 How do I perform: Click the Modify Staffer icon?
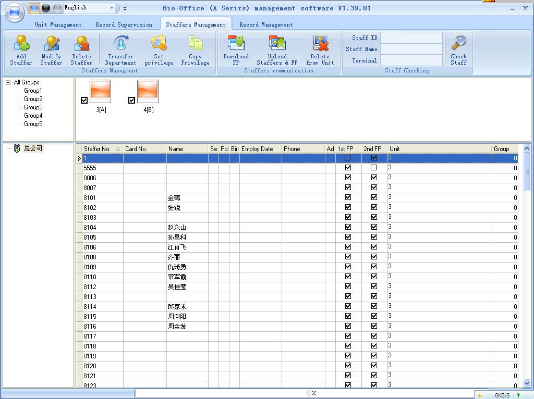pos(51,45)
